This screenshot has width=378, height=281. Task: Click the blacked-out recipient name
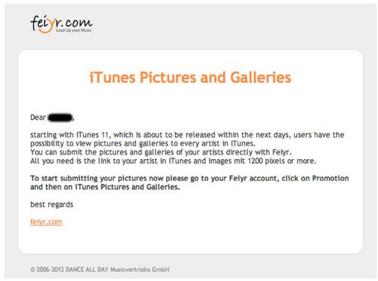pyautogui.click(x=60, y=117)
